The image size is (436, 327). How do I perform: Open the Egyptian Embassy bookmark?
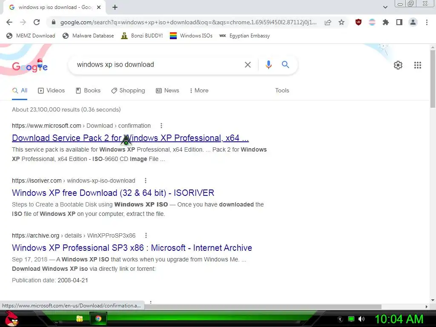tap(244, 36)
